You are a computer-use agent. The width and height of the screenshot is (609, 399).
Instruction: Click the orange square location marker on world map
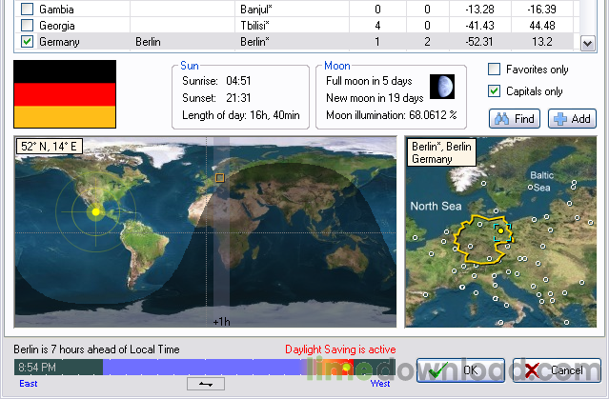[219, 178]
